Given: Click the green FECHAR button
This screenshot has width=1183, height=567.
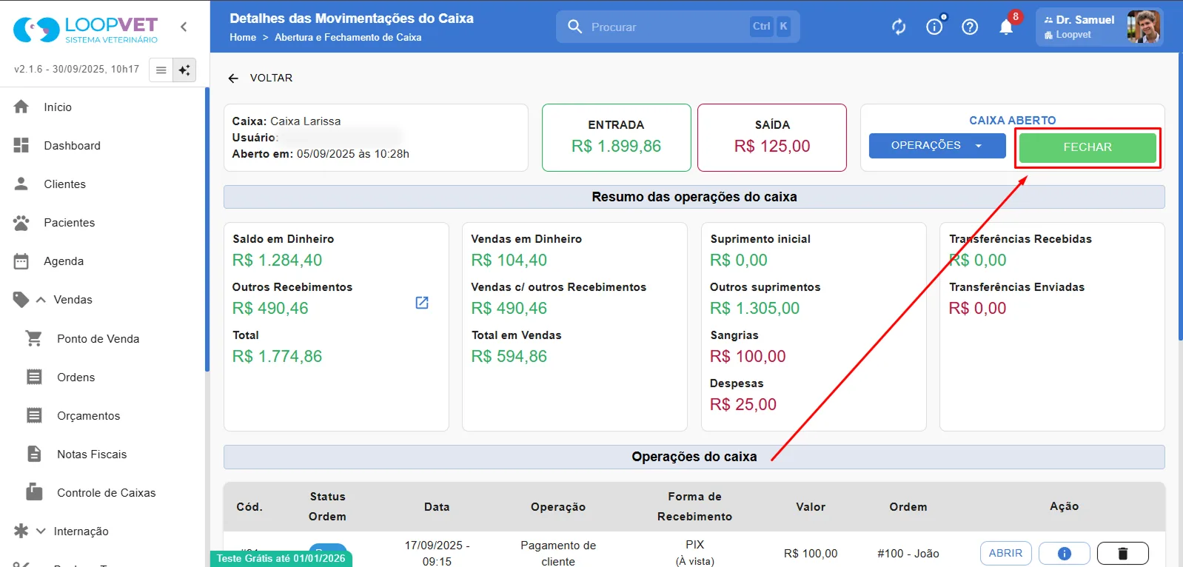Looking at the screenshot, I should 1088,147.
